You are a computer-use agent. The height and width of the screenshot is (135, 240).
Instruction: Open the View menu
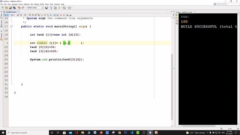click(9, 4)
